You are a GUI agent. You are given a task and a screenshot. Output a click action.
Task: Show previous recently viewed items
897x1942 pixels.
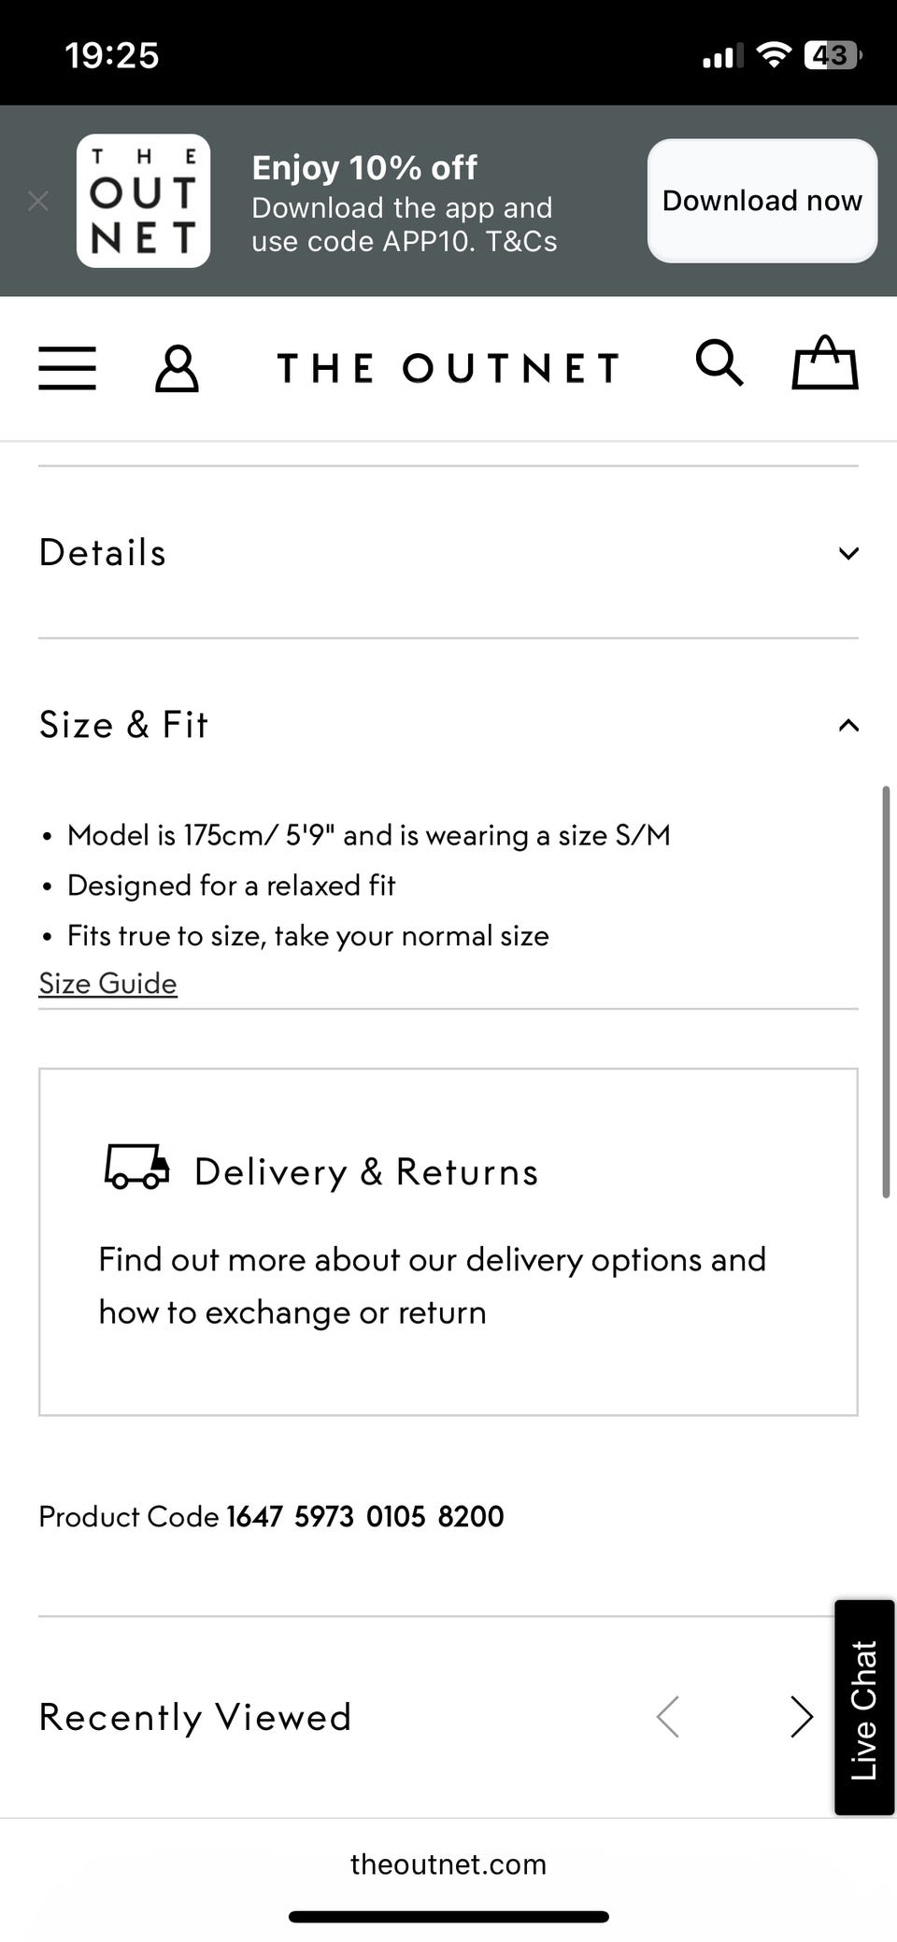click(667, 1716)
